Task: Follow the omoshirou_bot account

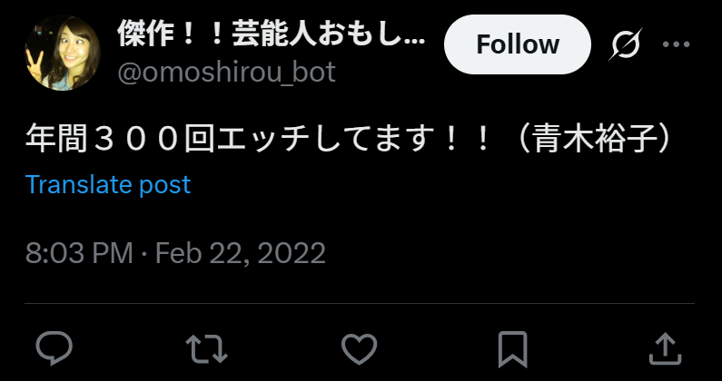Action: click(x=517, y=44)
